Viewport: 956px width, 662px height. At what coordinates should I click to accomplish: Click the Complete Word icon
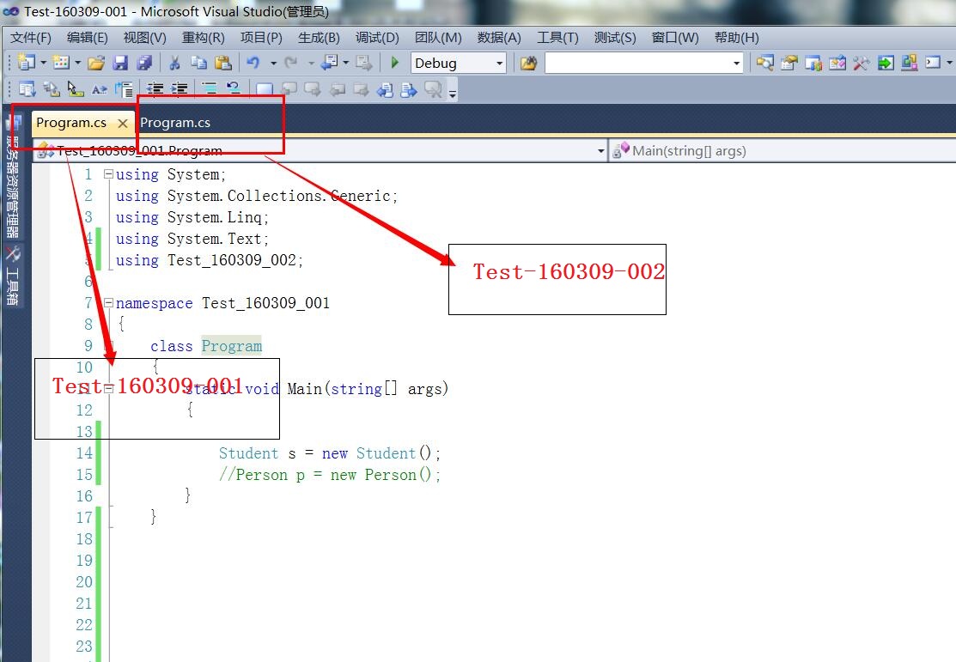100,89
